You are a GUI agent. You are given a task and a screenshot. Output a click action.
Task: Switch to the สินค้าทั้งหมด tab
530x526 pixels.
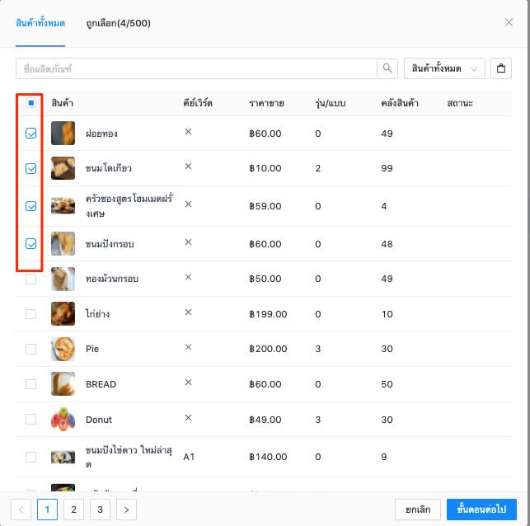pyautogui.click(x=40, y=23)
